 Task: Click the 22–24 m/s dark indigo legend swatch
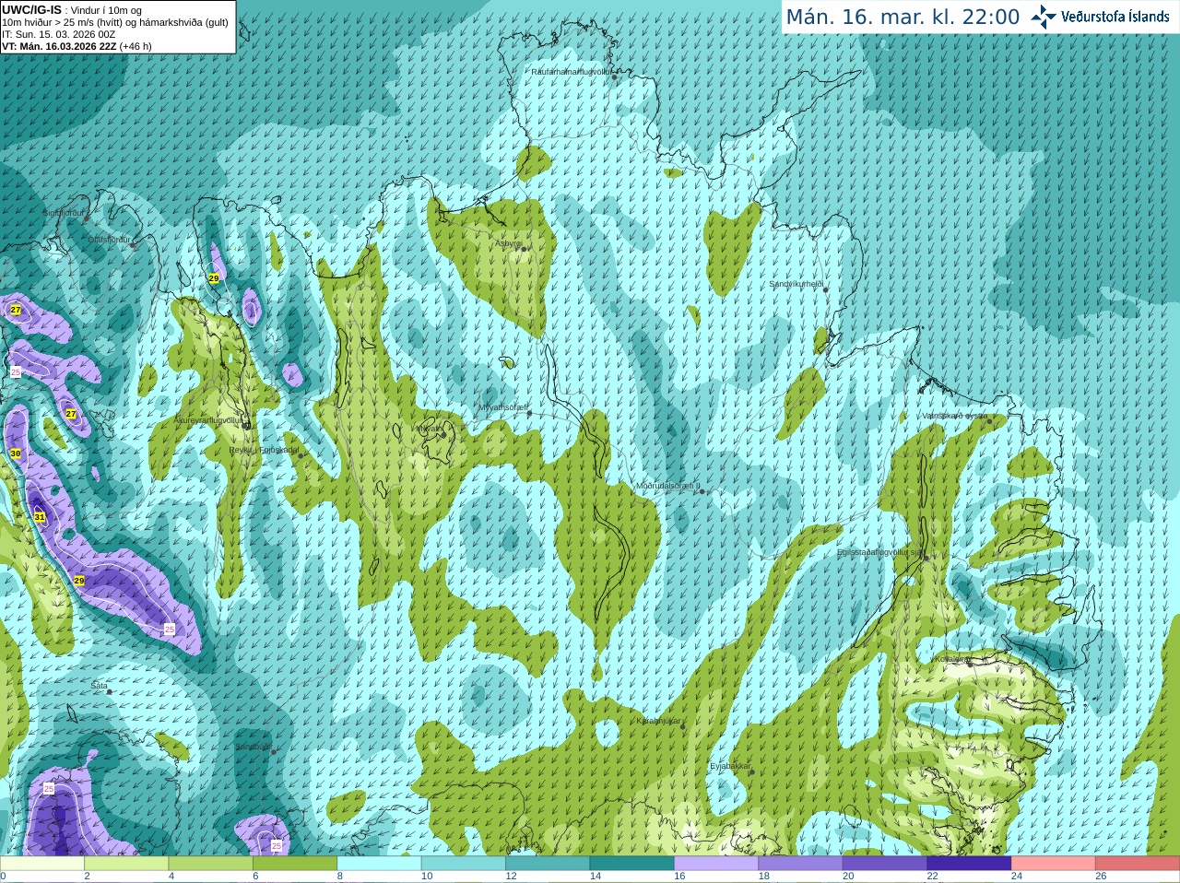[969, 864]
